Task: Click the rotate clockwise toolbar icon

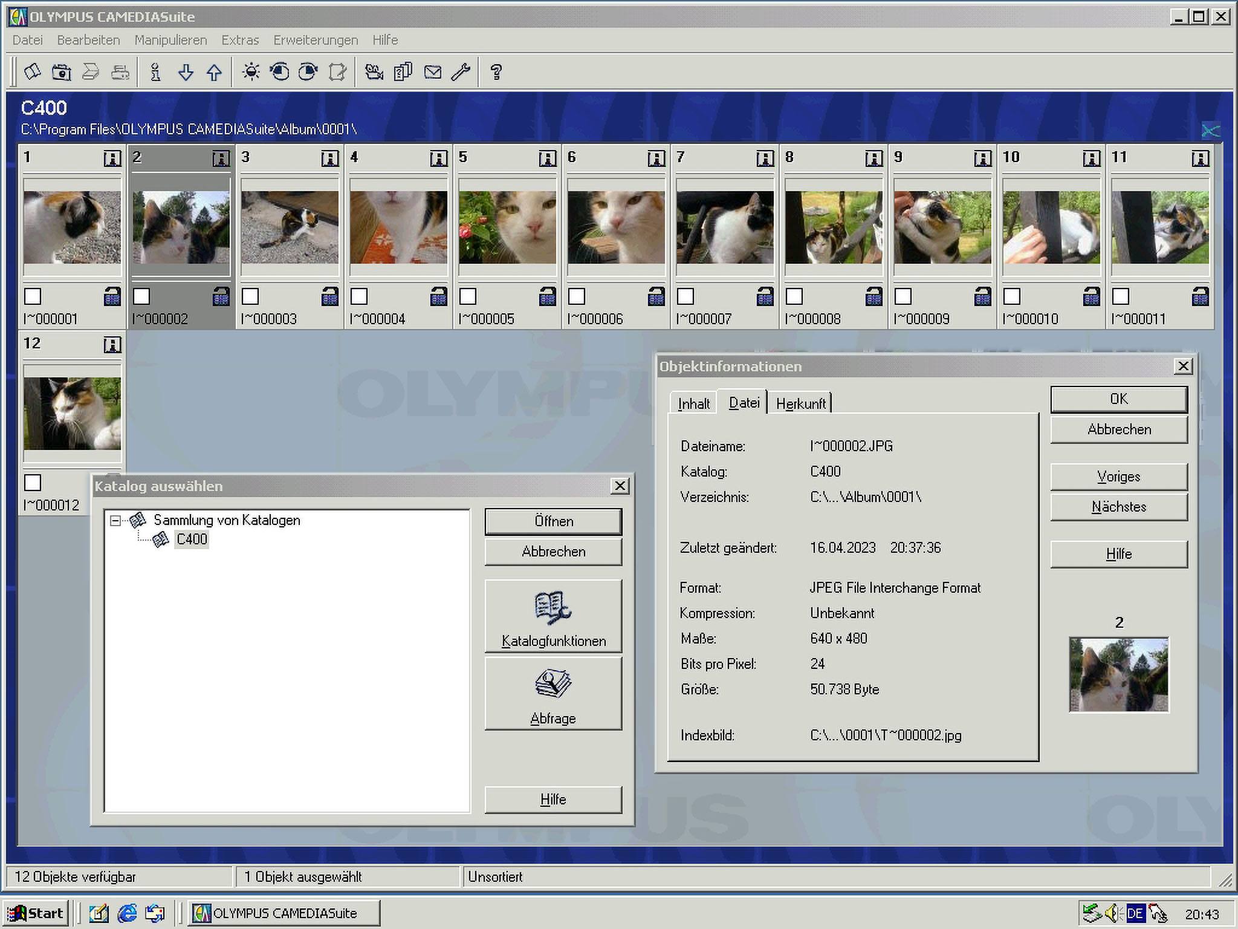Action: pos(308,72)
